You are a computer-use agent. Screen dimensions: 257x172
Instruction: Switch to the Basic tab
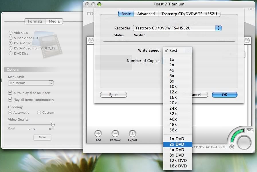pos(126,14)
